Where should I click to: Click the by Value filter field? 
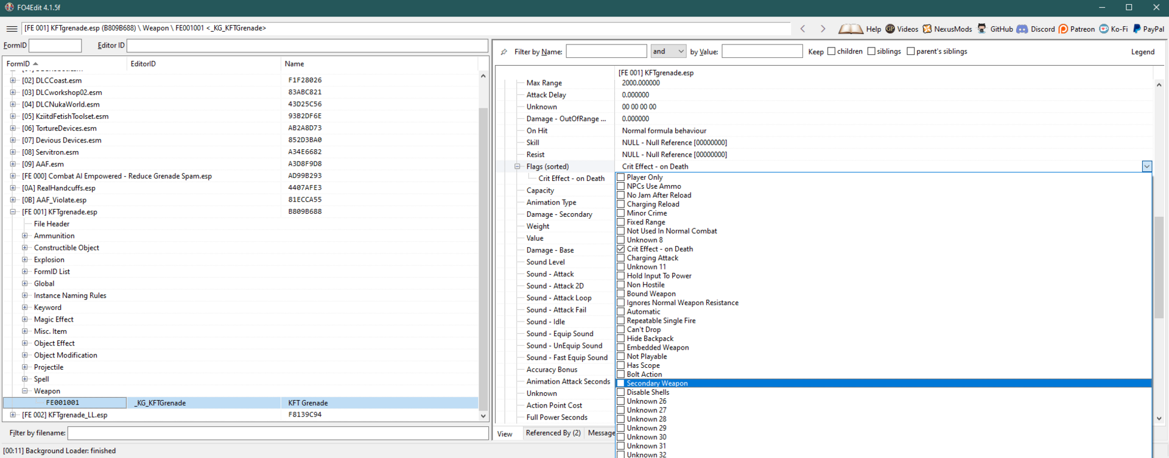[762, 52]
